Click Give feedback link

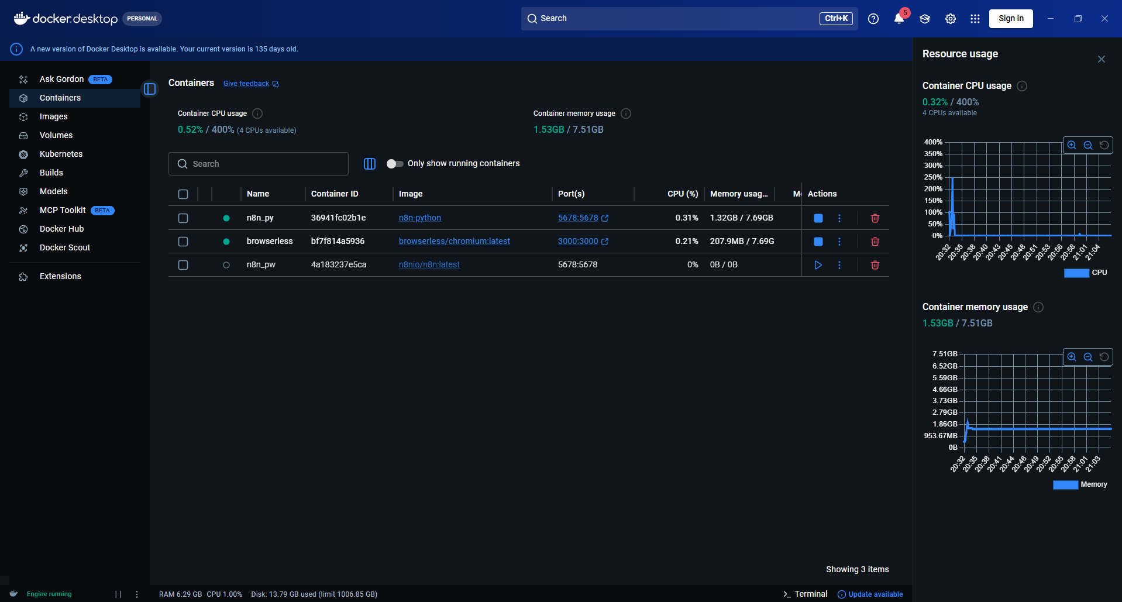(251, 84)
